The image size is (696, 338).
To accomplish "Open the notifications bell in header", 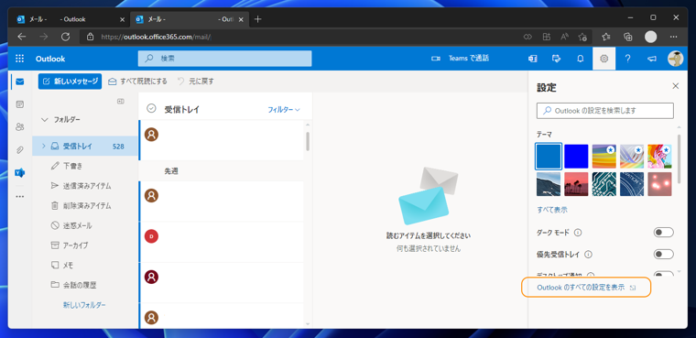I will click(x=580, y=59).
